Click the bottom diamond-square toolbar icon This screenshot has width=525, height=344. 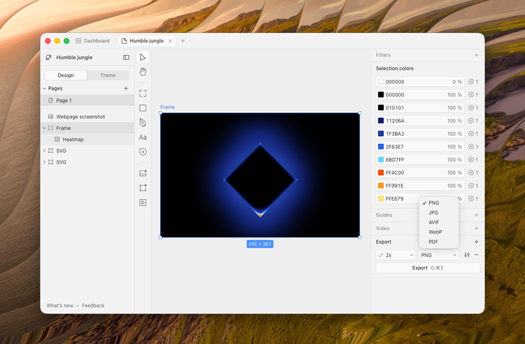coord(143,203)
